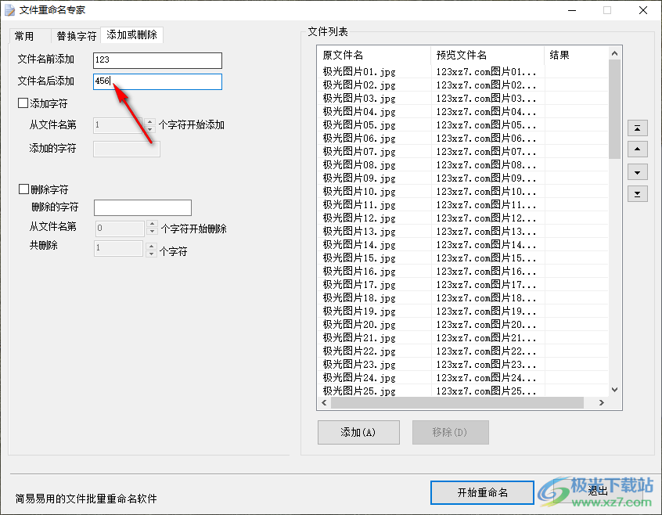Click preview name 123xz7.com图片07...
The image size is (662, 515).
coord(486,152)
